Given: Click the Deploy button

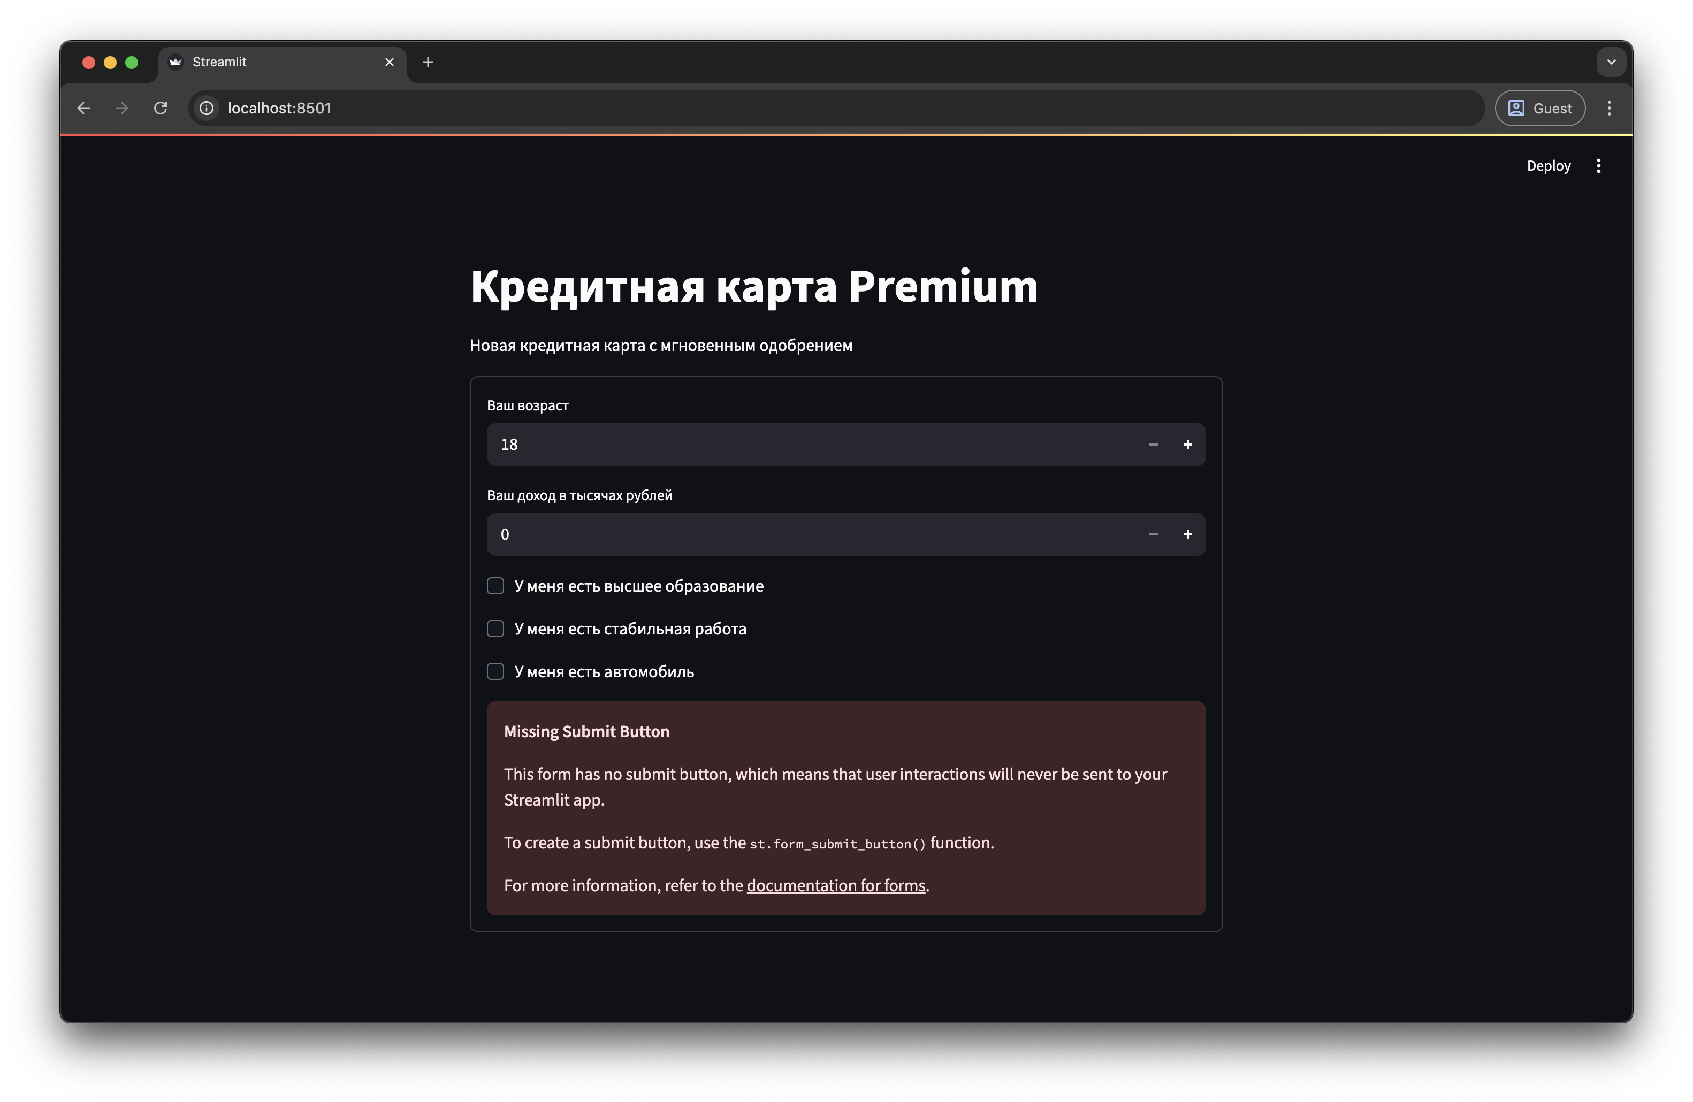Looking at the screenshot, I should tap(1548, 165).
